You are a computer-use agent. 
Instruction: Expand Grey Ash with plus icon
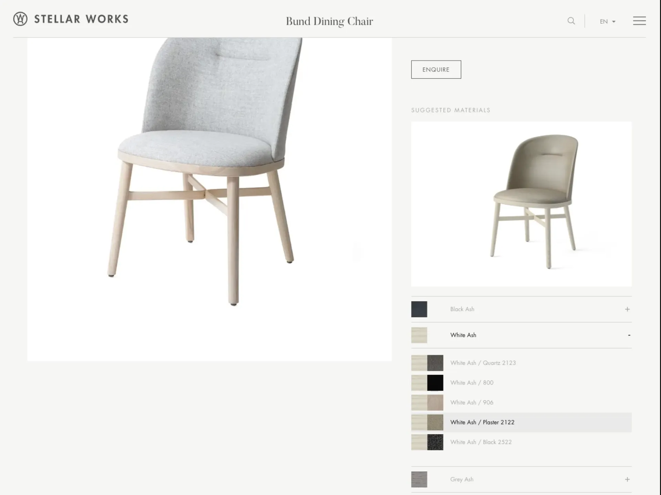627,479
